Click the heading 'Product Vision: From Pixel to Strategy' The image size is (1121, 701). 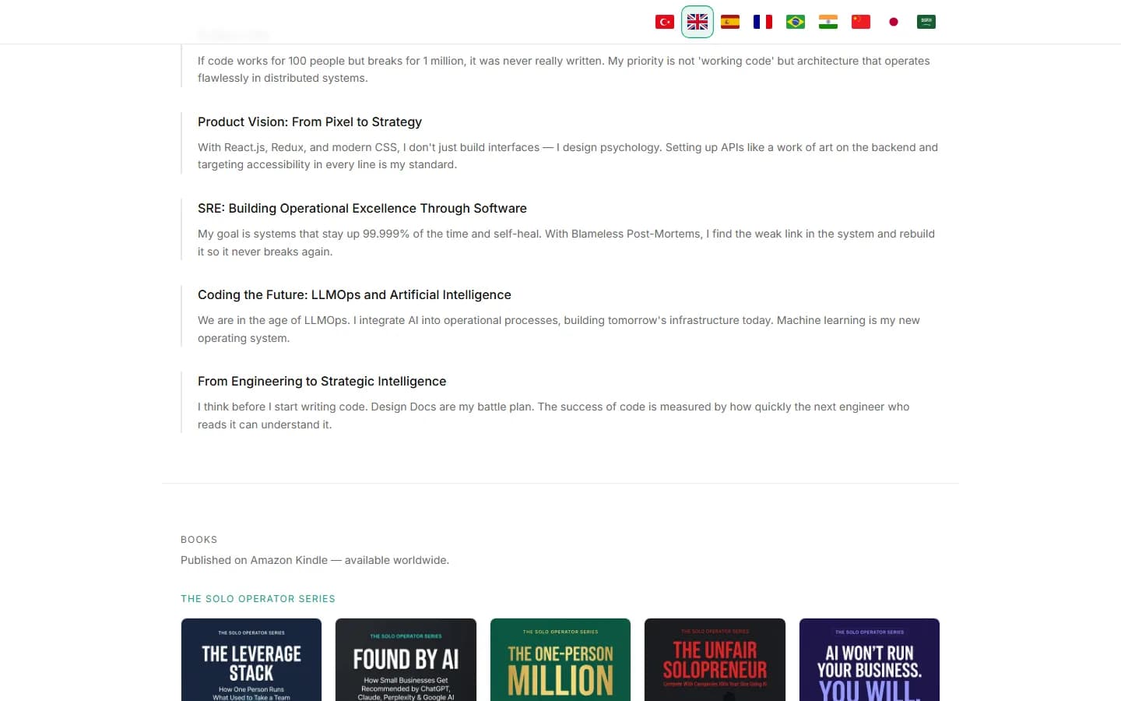click(310, 122)
